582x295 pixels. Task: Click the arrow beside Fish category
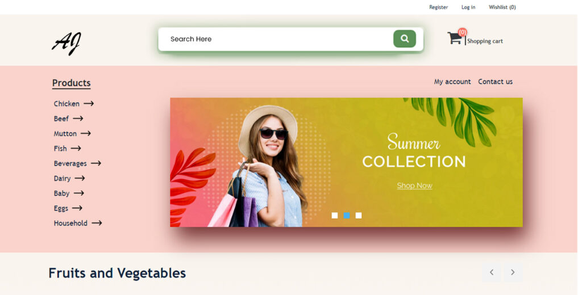[76, 149]
